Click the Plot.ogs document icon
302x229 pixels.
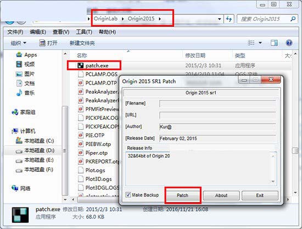(81, 170)
